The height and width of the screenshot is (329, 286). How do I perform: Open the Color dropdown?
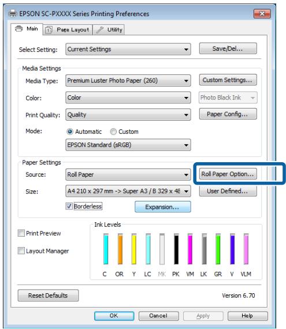click(128, 98)
